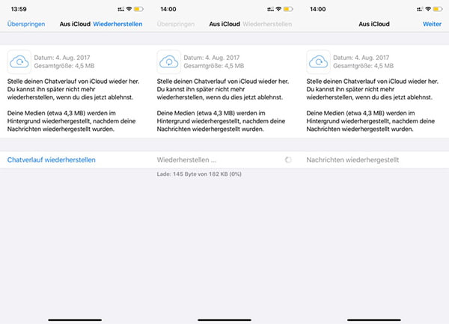This screenshot has width=449, height=324.
Task: Tap greyed-out Wiederherstellen in middle screen header
Action: (267, 24)
